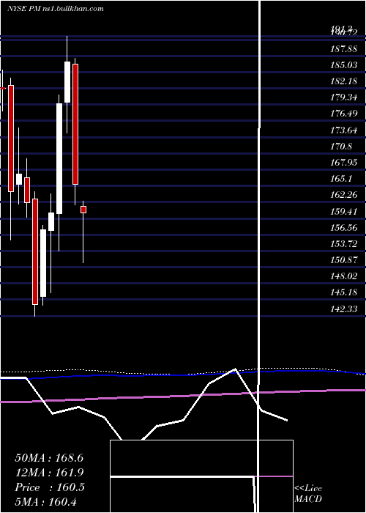This screenshot has width=366, height=513.
Task: Click the 170.8 price level label
Action: (x=342, y=147)
